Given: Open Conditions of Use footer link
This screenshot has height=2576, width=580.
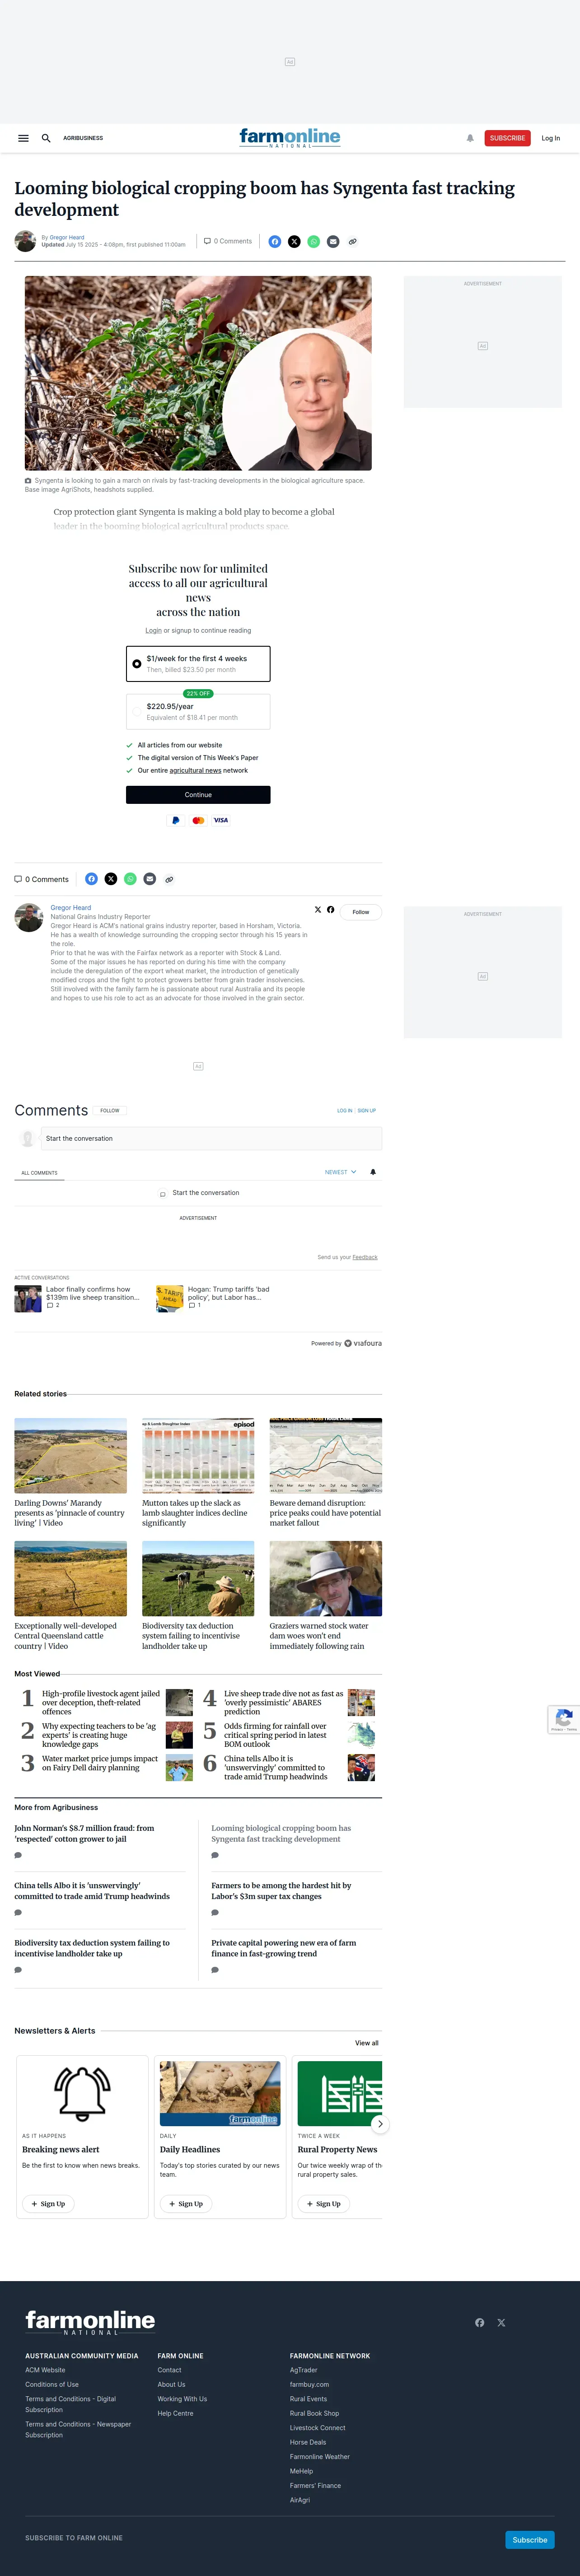Looking at the screenshot, I should point(52,2384).
